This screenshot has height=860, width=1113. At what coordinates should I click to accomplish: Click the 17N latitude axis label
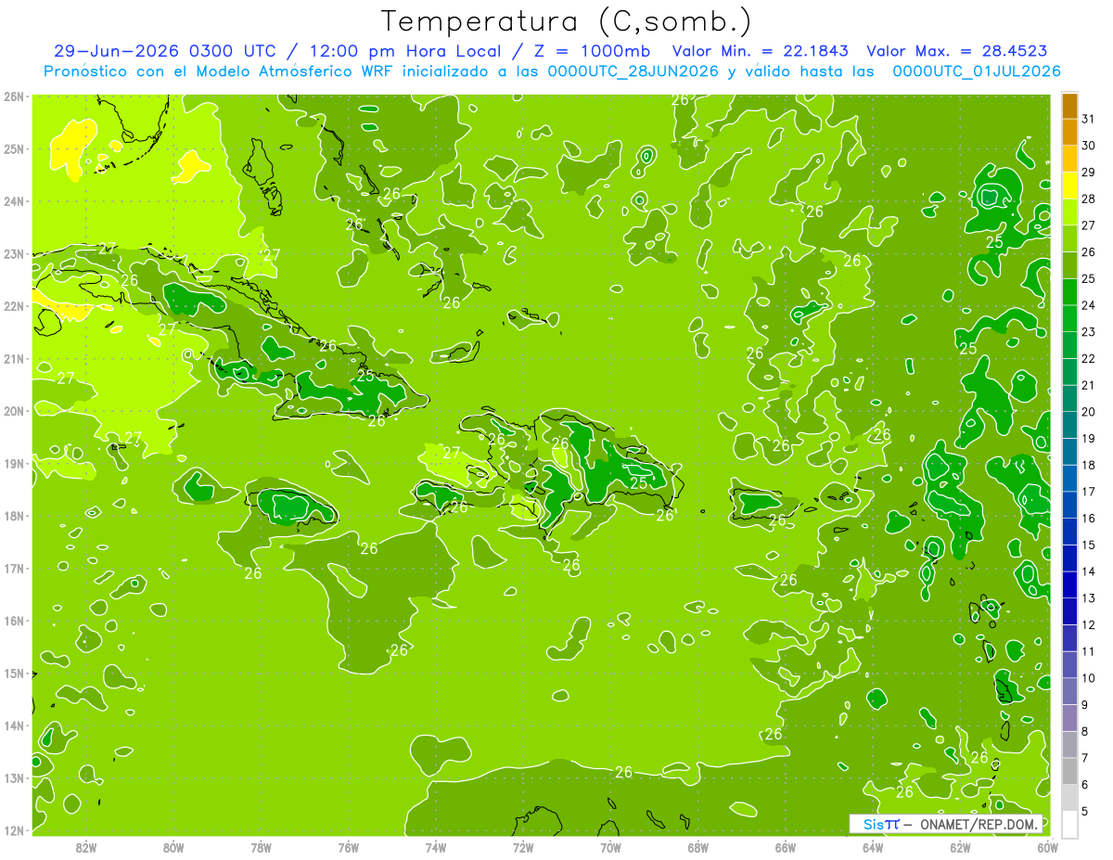click(13, 568)
